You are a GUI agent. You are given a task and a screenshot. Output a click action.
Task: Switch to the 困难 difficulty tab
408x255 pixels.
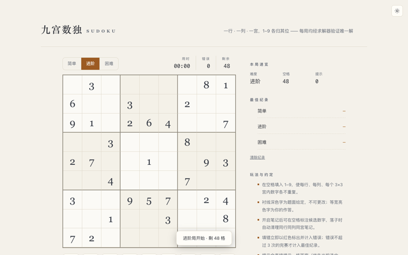pyautogui.click(x=109, y=64)
